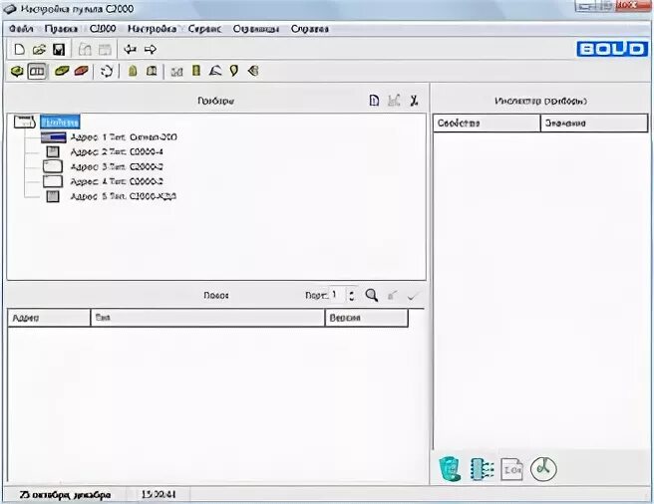Click the green slab toolbar icon

pyautogui.click(x=62, y=71)
